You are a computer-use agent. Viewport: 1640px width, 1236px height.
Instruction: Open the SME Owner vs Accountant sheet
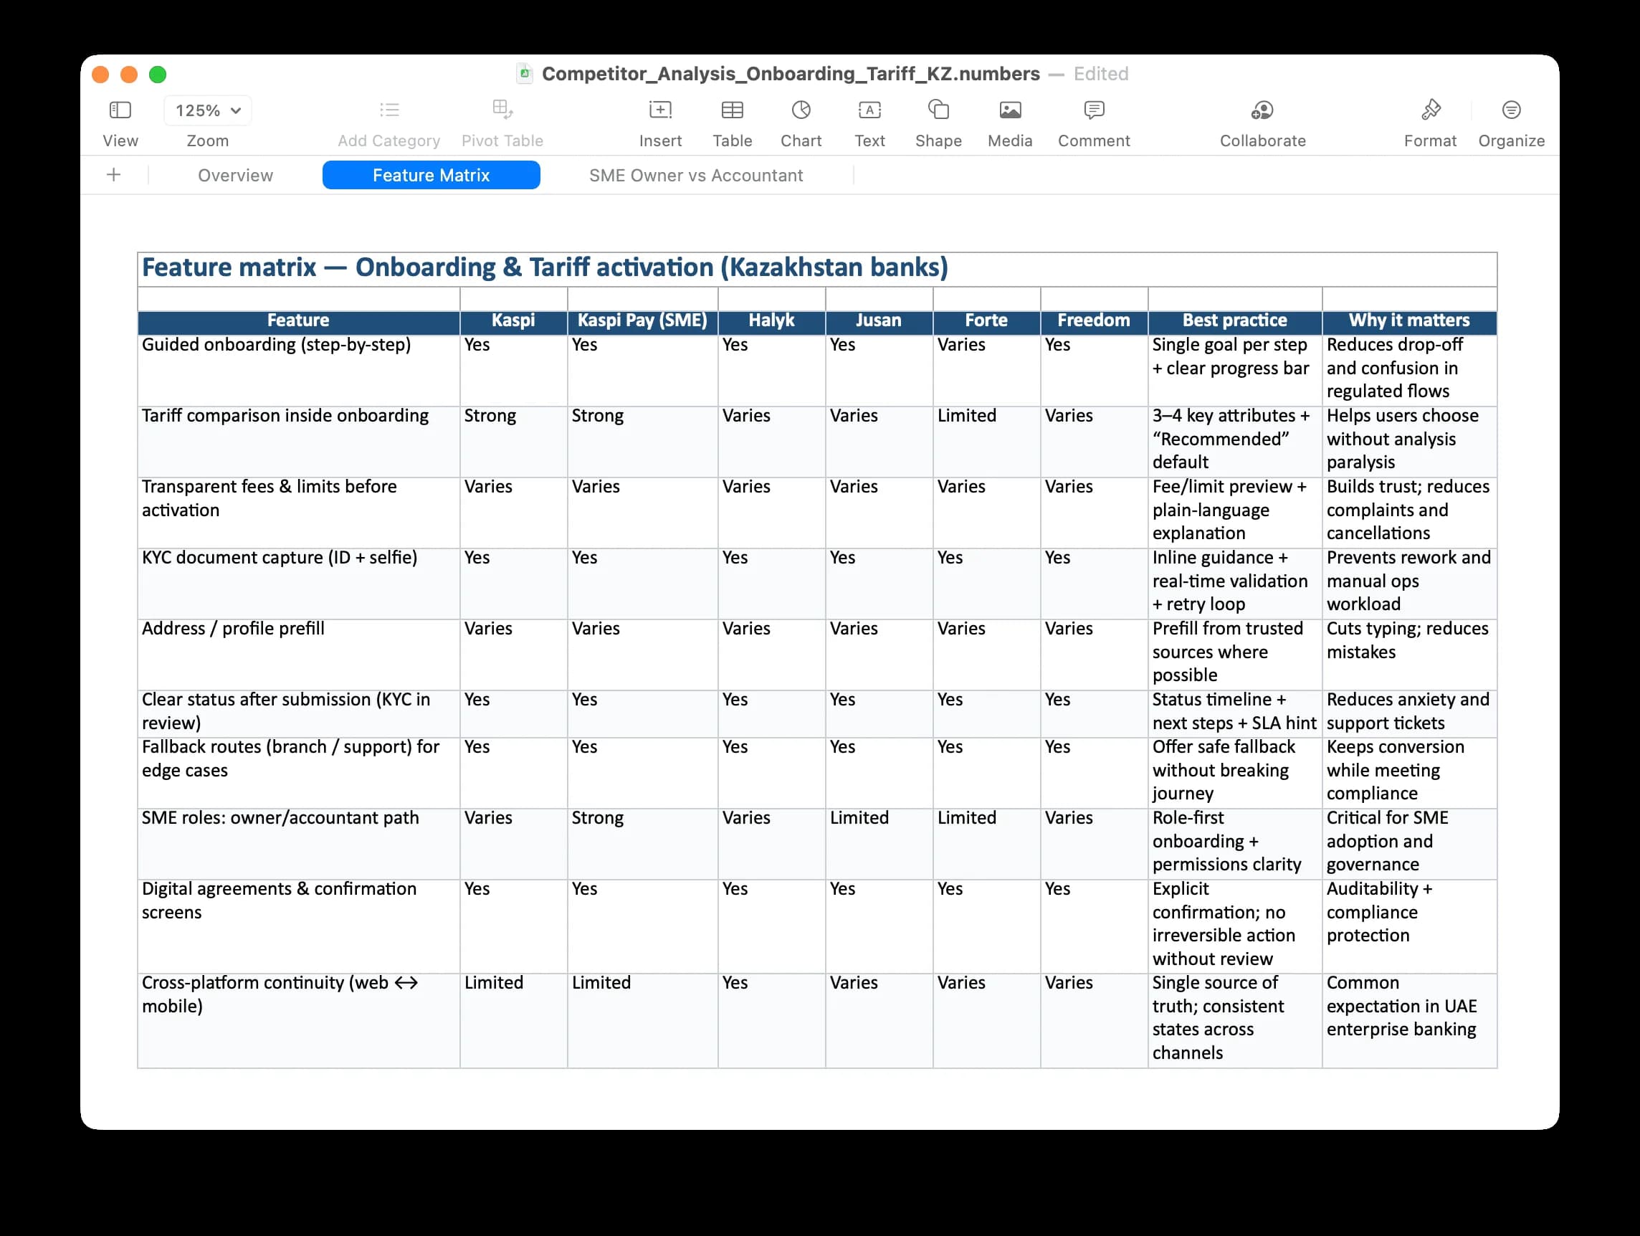pos(695,175)
